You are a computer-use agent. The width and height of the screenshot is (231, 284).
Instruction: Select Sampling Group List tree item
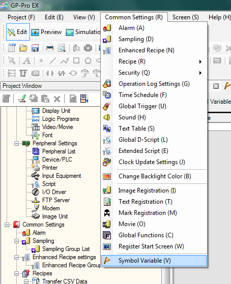pos(66,249)
